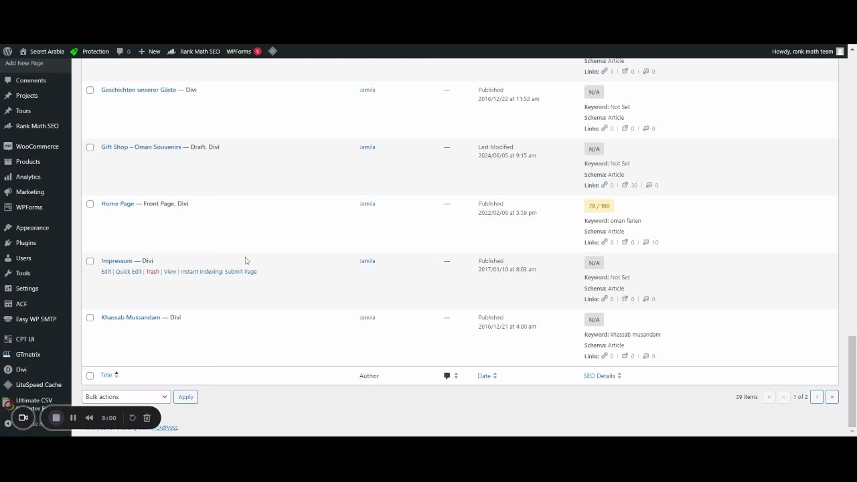This screenshot has width=857, height=482.
Task: Click the GTmetrix sidebar icon
Action: pyautogui.click(x=8, y=355)
